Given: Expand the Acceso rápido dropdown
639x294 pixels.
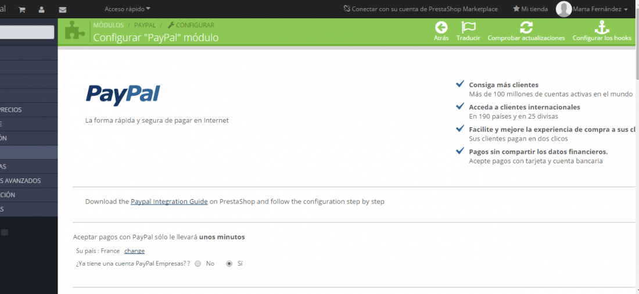Looking at the screenshot, I should click(127, 9).
